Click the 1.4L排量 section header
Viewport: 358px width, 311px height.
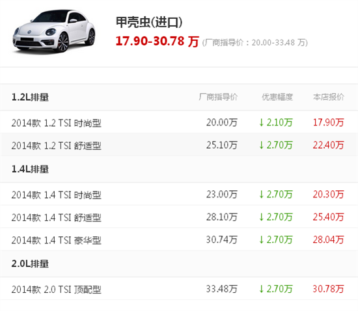pos(30,169)
